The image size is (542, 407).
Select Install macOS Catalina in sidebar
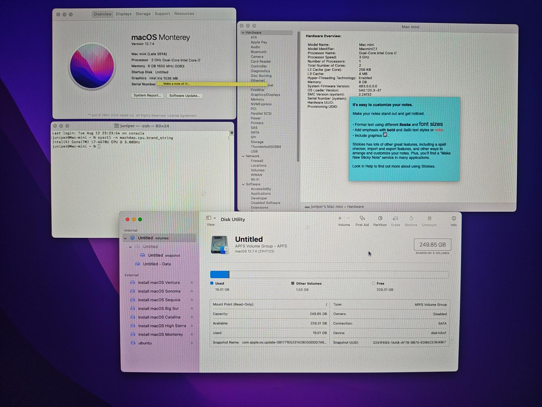pos(155,317)
